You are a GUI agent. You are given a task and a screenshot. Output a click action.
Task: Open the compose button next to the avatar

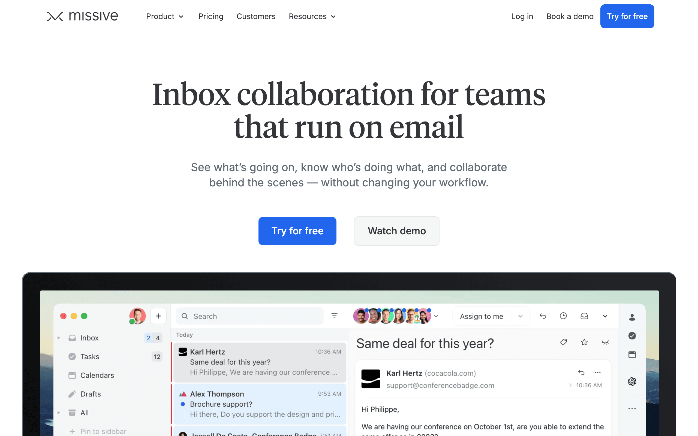pyautogui.click(x=158, y=316)
